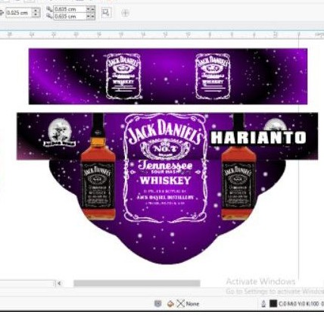Click the color proofing icon in status bar
Image resolution: width=324 pixels, height=324 pixels.
pyautogui.click(x=158, y=304)
